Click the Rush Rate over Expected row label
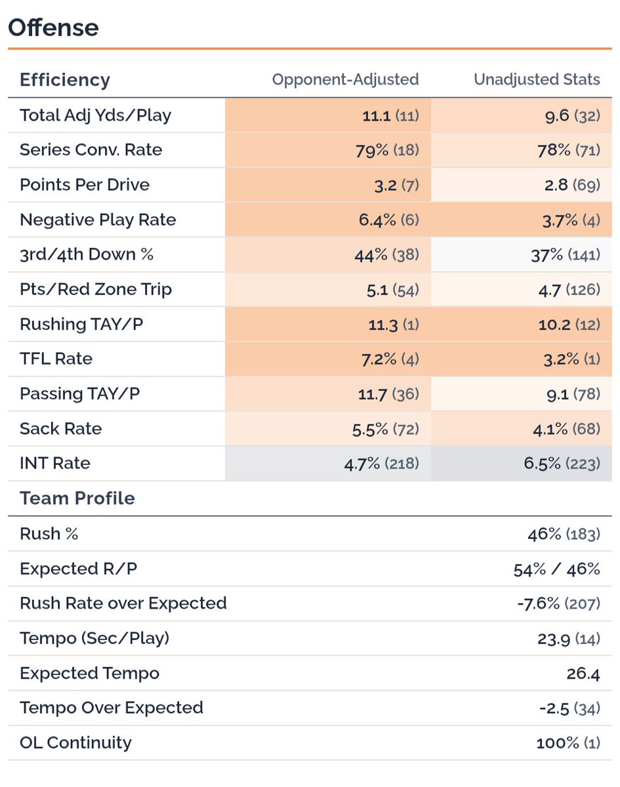The width and height of the screenshot is (620, 787). click(x=123, y=603)
